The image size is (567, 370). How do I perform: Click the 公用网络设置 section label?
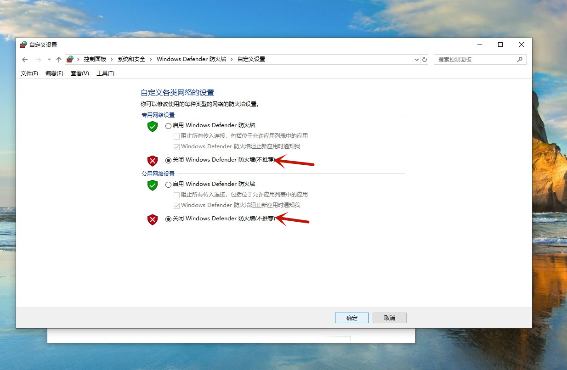pyautogui.click(x=158, y=174)
